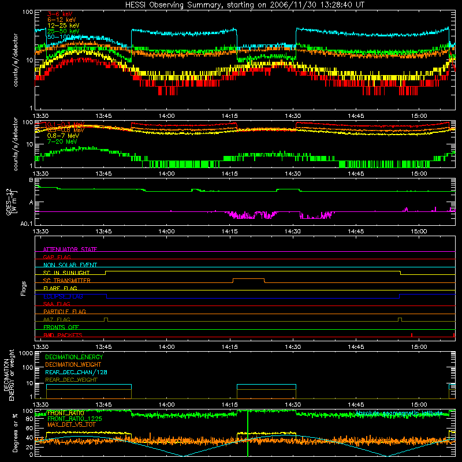Viewport: 462px width, 462px height.
Task: Click the Degrees or % axis title
Action: click(15, 433)
